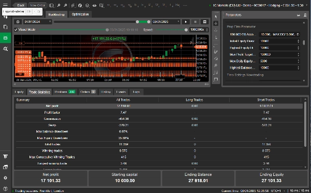Click the load parameters icon in Parameters header

(x=299, y=15)
